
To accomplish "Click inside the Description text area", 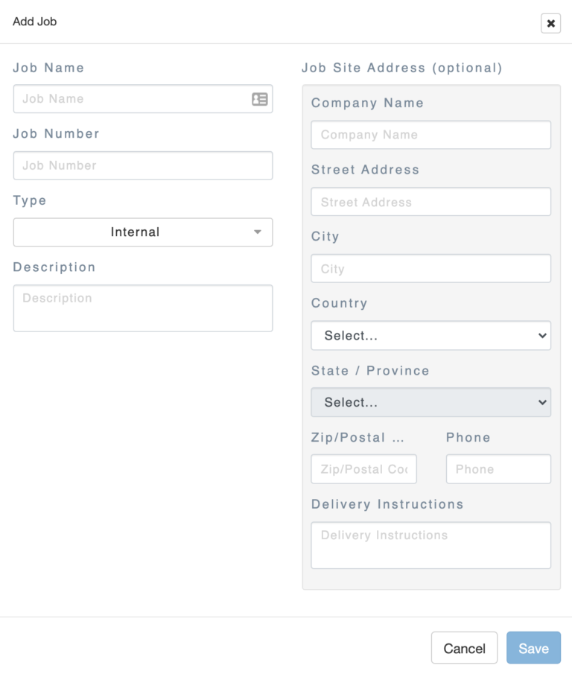I will click(142, 308).
